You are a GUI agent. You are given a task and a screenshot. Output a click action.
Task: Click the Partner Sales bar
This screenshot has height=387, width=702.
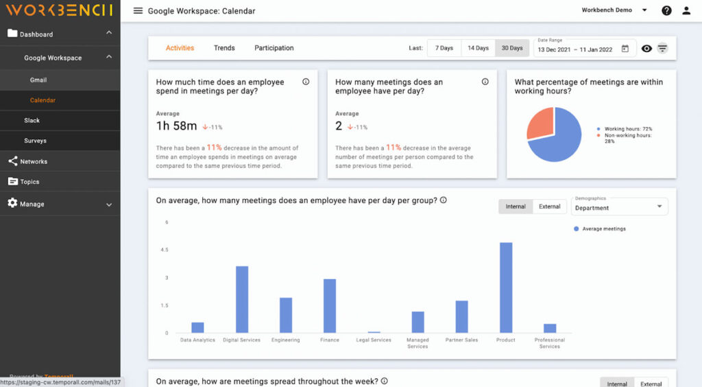tap(461, 317)
